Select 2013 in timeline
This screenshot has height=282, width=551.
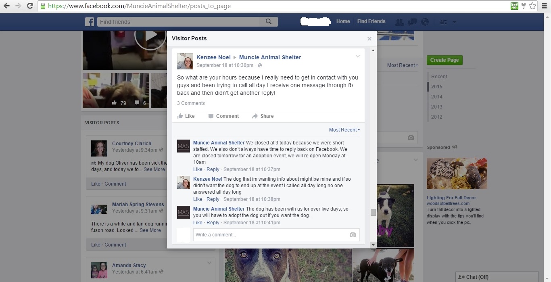tap(436, 107)
